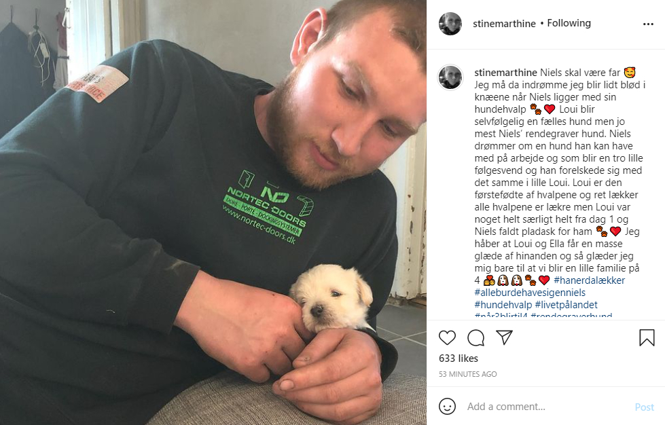This screenshot has width=665, height=425.
Task: Share post via paper plane icon
Action: click(505, 337)
